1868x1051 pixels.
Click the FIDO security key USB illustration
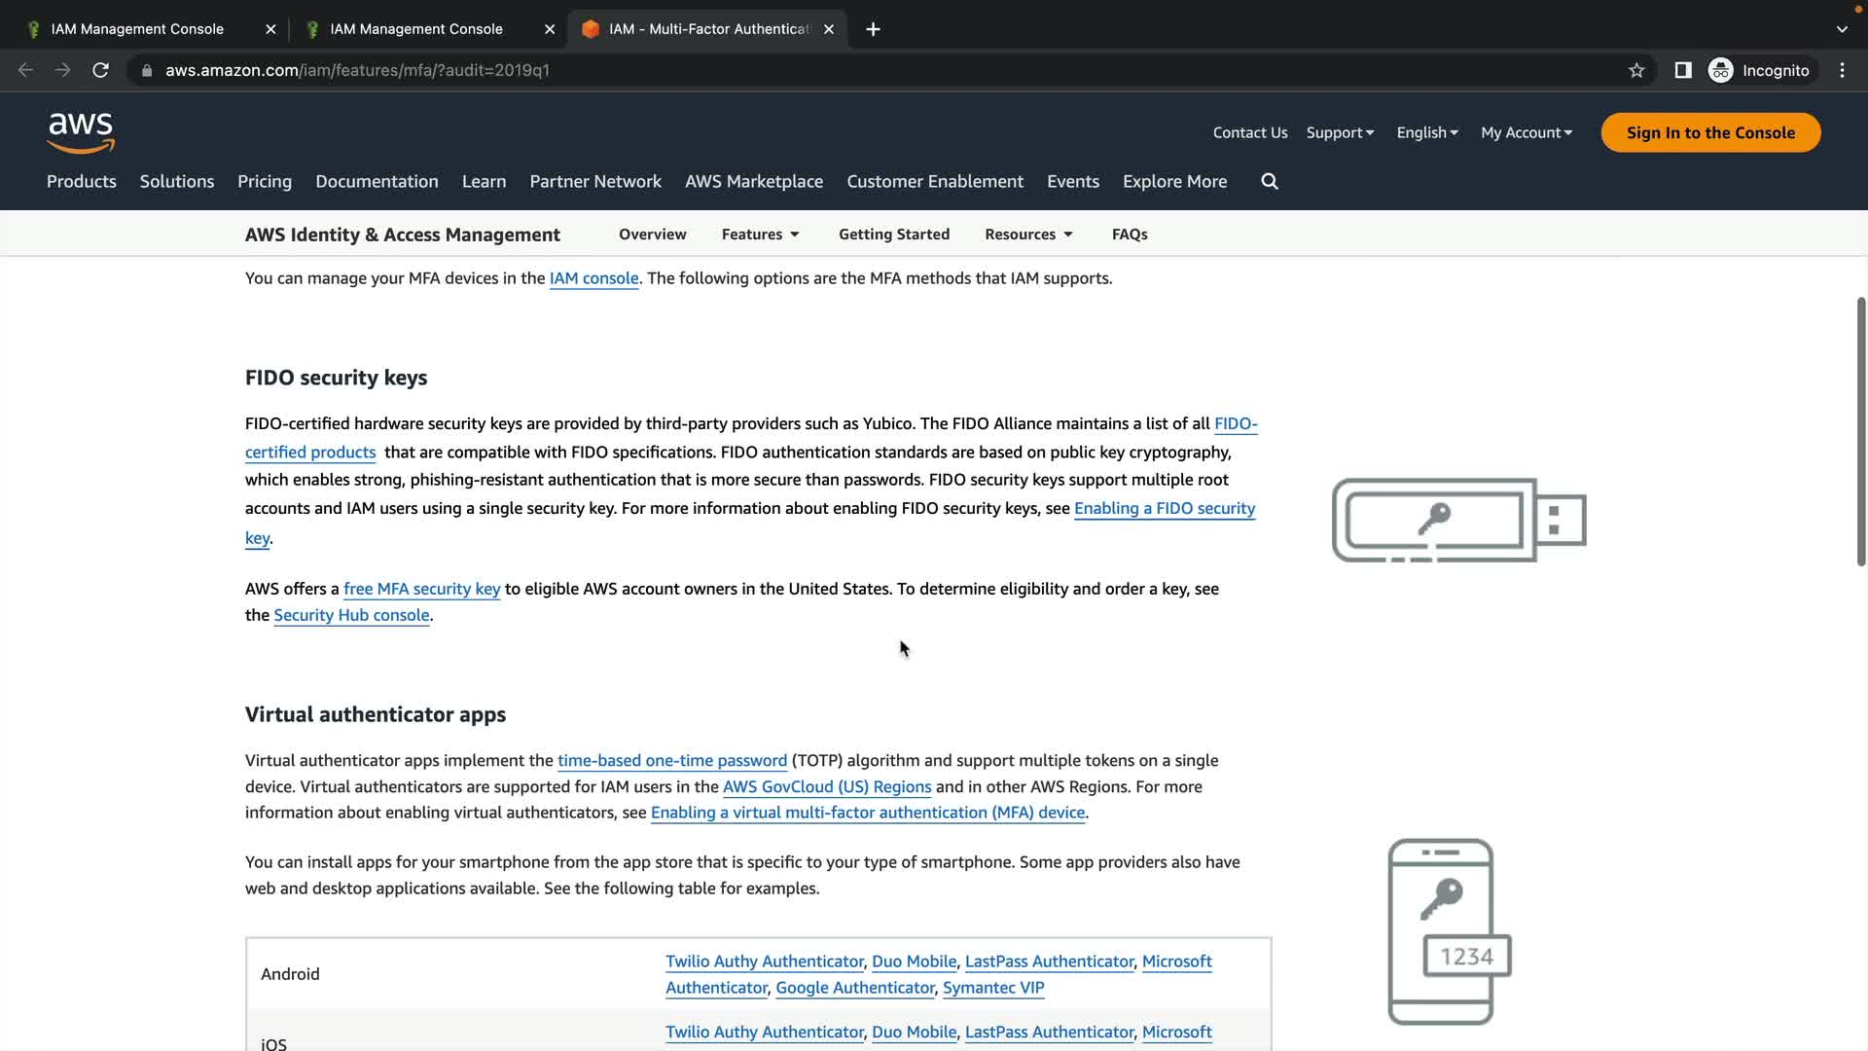pos(1458,520)
